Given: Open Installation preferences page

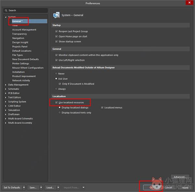Looking at the screenshot, I should tap(19, 72).
